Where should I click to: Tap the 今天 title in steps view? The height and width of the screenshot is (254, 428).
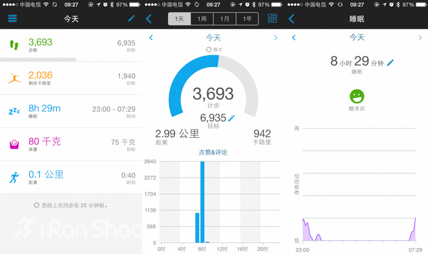pos(213,38)
